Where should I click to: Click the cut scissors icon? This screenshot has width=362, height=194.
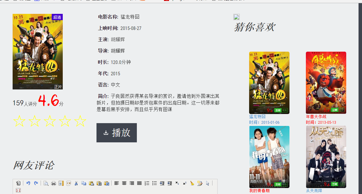tap(76, 183)
